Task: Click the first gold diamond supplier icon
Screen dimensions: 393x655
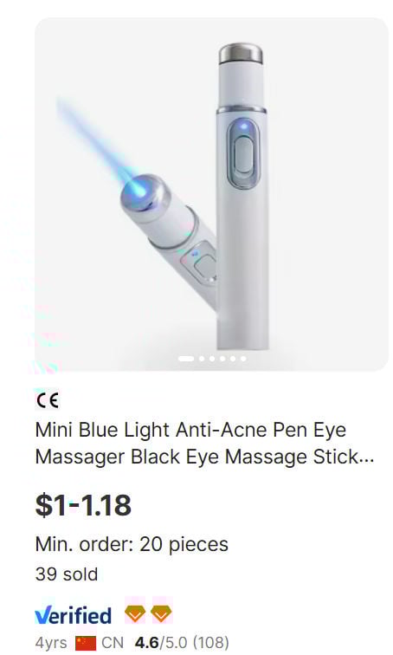Action: click(135, 613)
